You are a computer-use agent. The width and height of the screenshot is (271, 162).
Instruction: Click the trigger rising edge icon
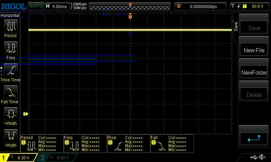coord(239,6)
